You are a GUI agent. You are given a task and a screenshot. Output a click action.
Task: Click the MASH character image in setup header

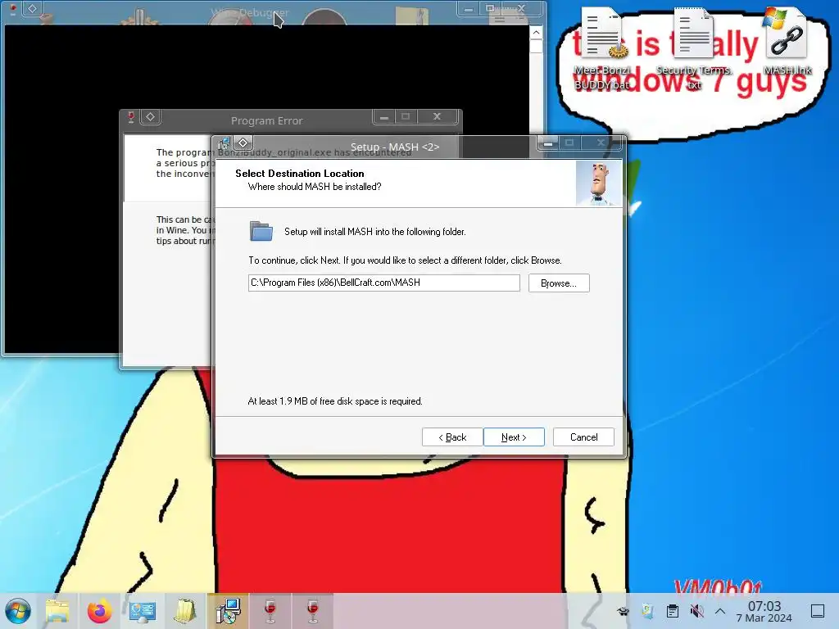tap(599, 183)
